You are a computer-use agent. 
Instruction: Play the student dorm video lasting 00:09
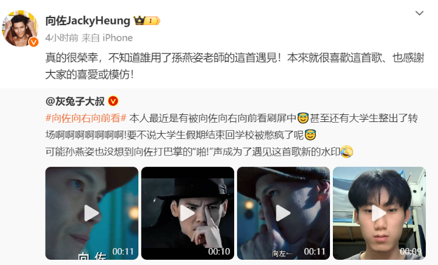(x=379, y=213)
